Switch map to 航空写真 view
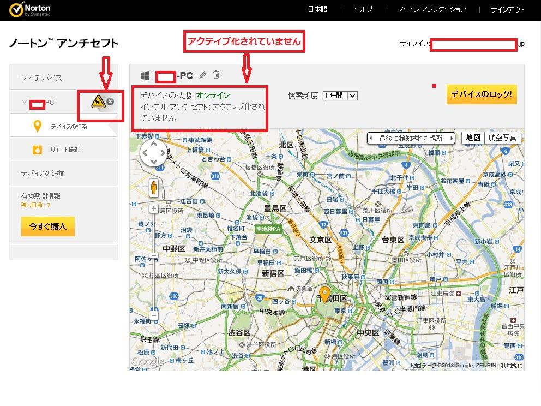541x406 pixels. pyautogui.click(x=502, y=138)
